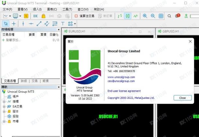Open the 工具(T) menu
This screenshot has width=199, height=137.
point(67,9)
